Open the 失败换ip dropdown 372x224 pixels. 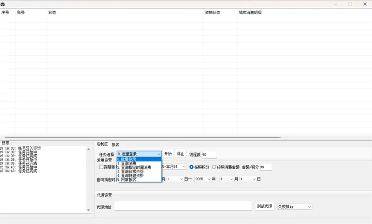[294, 206]
